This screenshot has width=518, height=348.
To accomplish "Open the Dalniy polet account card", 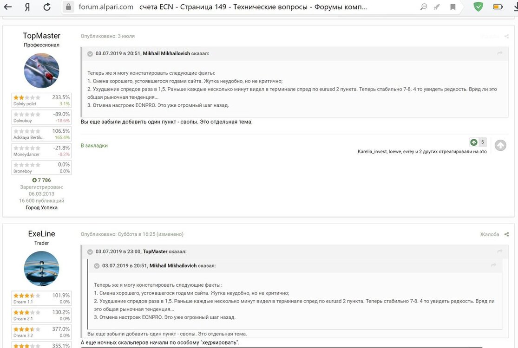I will (x=42, y=100).
